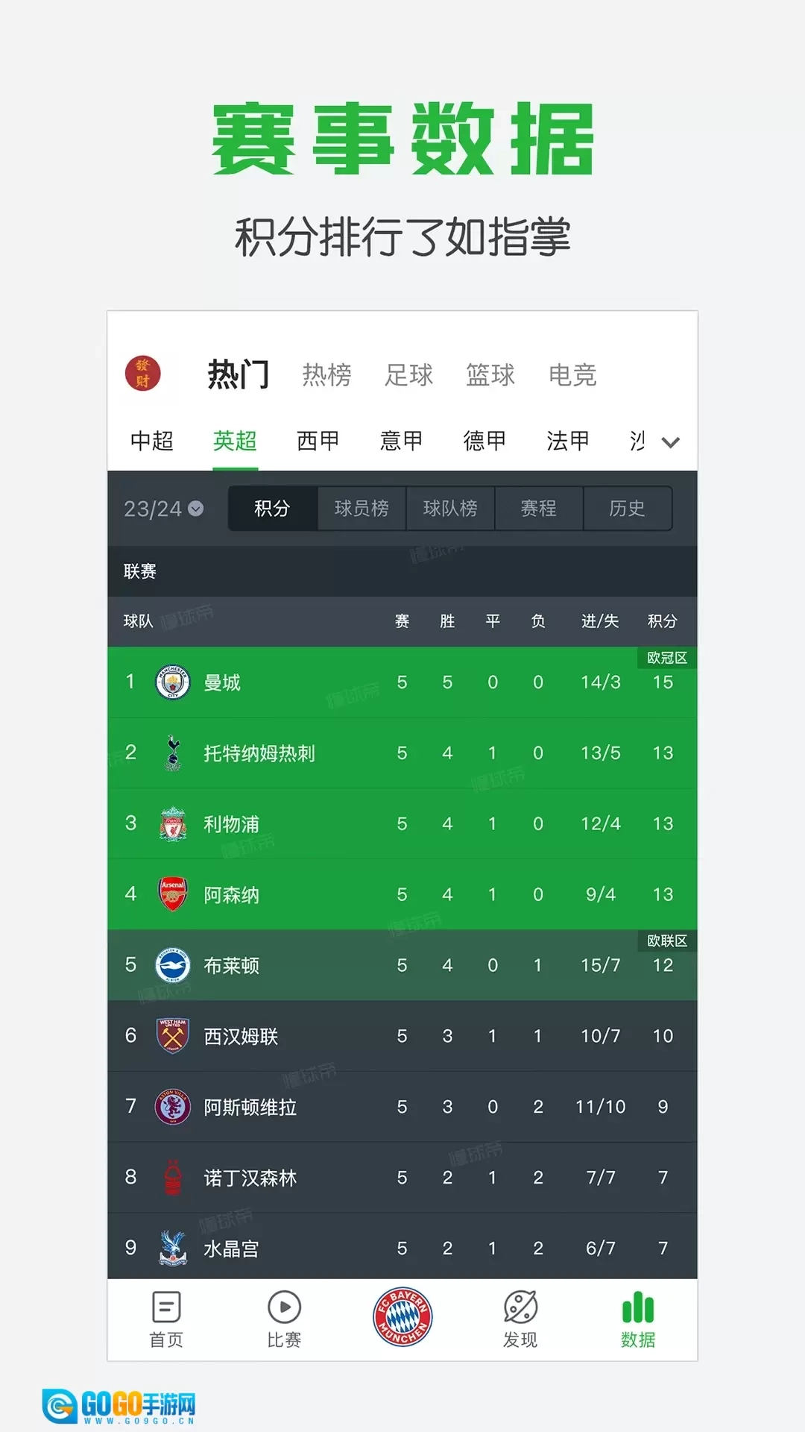Switch to the 球队榜 team ranking toggle
Viewport: 805px width, 1432px height.
coord(450,509)
